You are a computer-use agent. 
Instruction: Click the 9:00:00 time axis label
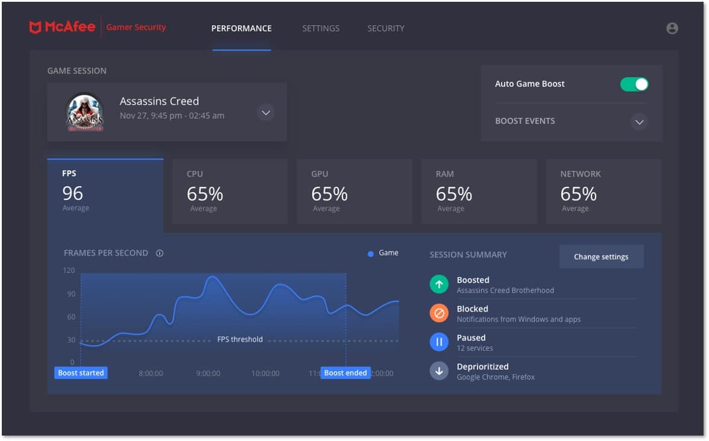click(208, 374)
